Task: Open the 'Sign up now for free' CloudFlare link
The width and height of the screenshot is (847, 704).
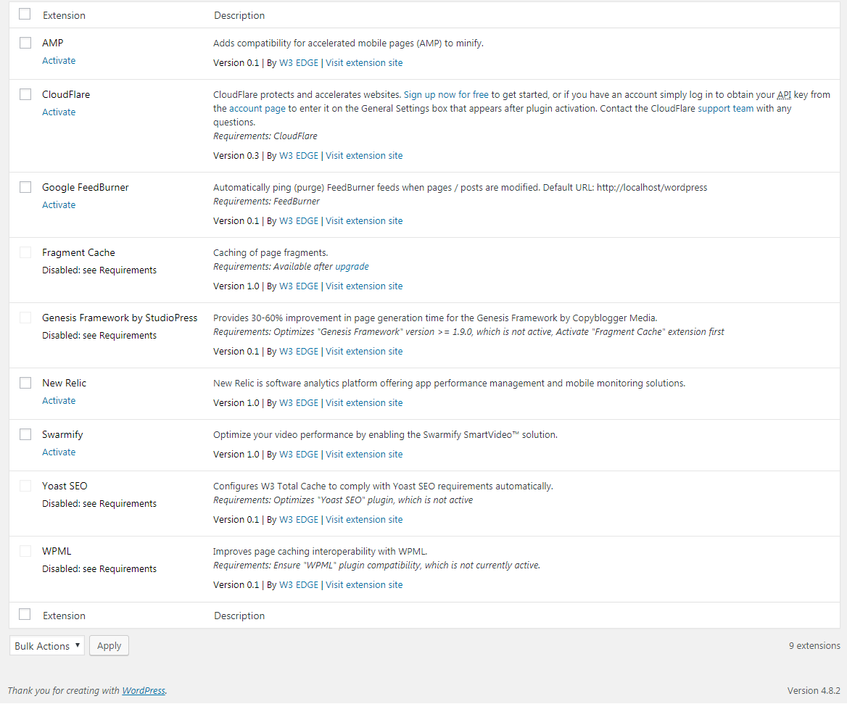Action: (446, 95)
